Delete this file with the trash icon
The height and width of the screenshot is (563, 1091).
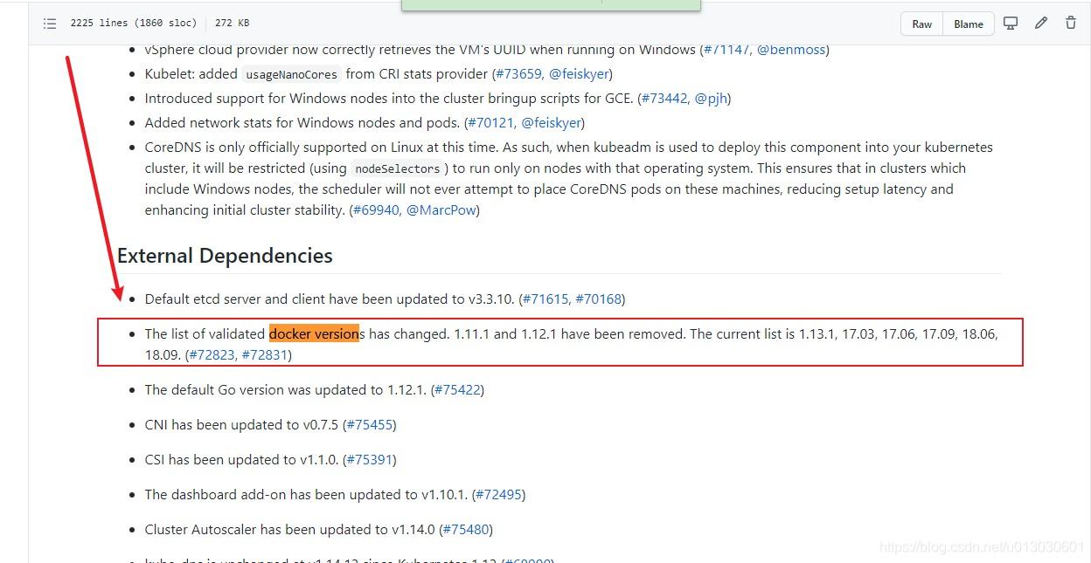[x=1071, y=24]
